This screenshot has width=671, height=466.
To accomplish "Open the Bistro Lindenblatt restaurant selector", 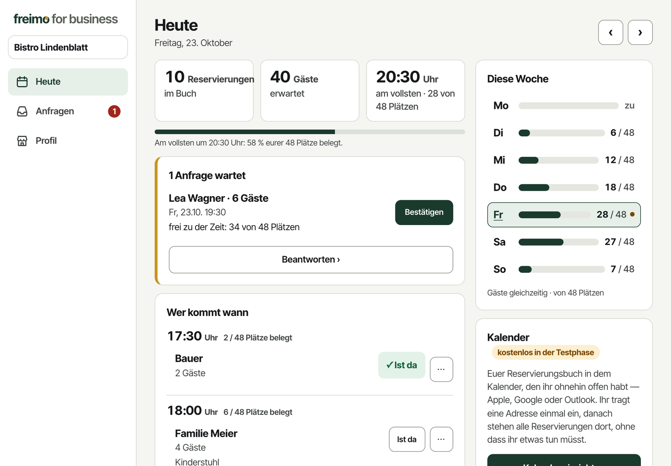I will click(x=68, y=47).
